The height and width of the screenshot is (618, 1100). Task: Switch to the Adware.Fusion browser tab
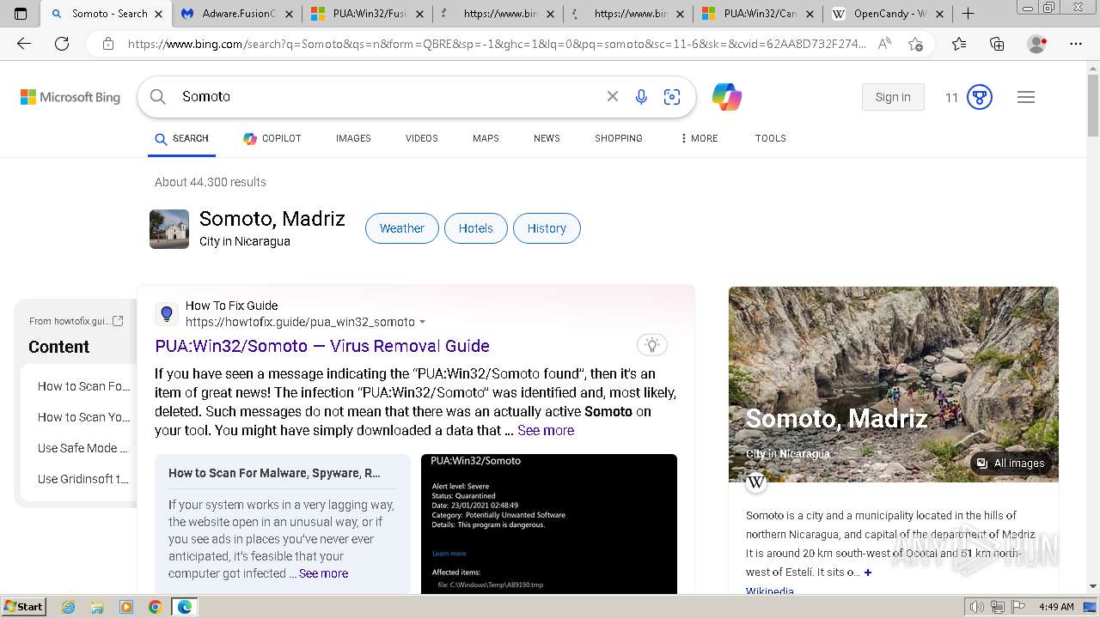[x=237, y=14]
